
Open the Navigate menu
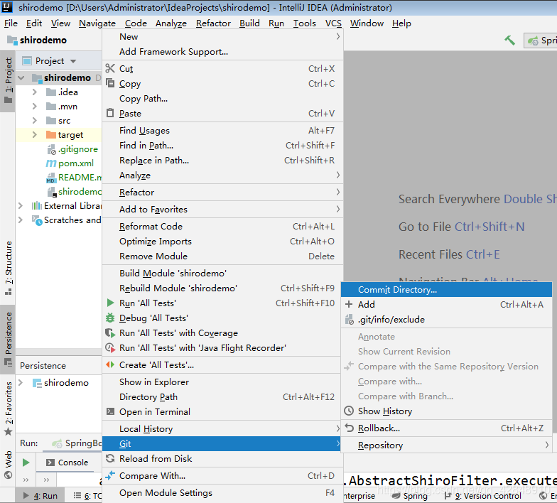(x=97, y=23)
